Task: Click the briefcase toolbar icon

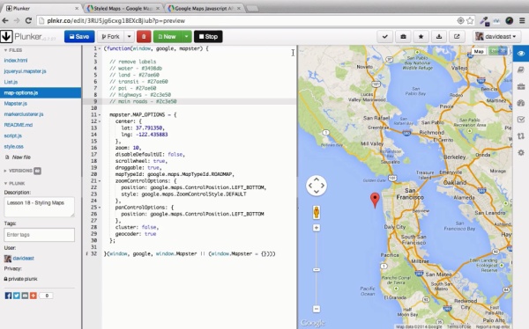Action: coord(403,36)
